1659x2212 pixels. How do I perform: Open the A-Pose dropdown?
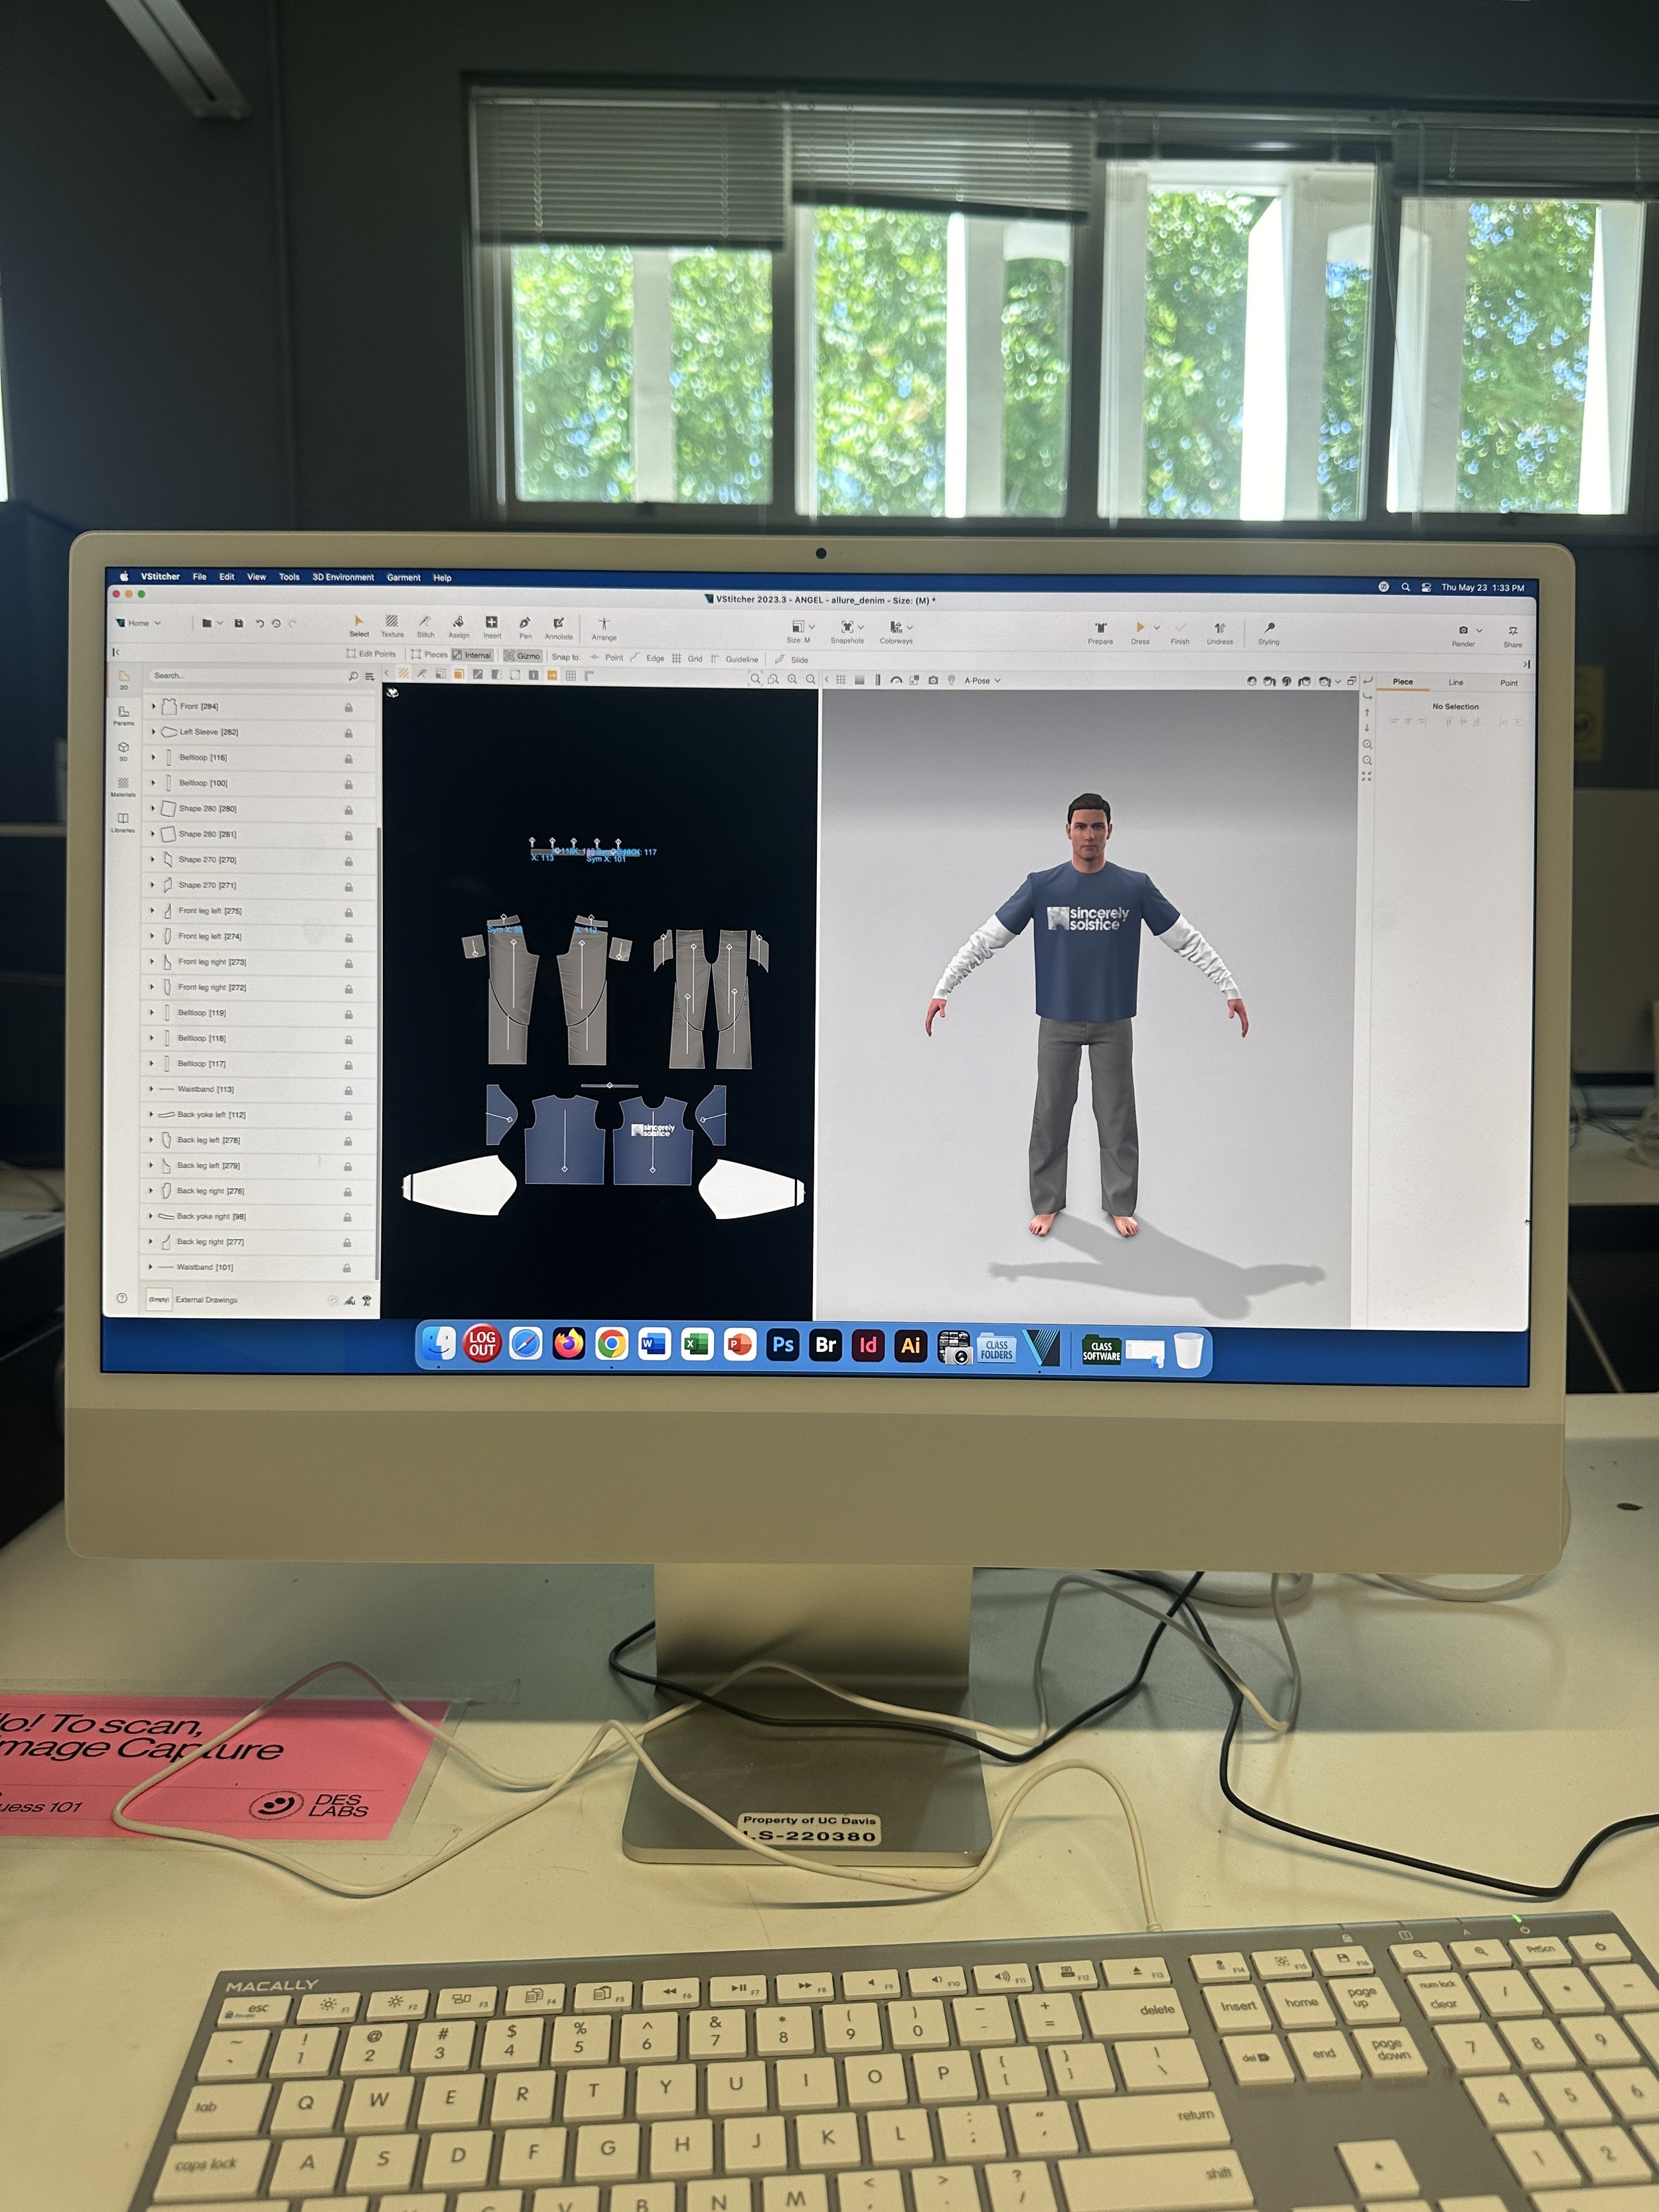coord(982,680)
